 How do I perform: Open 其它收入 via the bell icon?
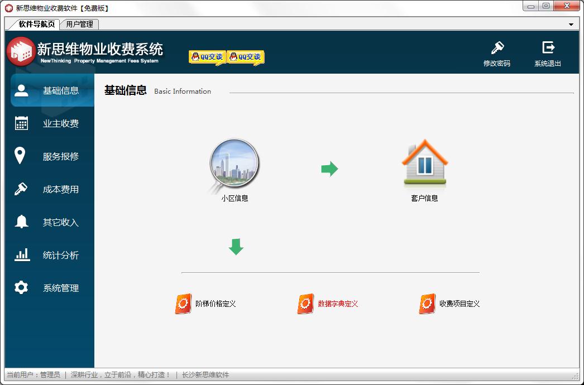22,222
